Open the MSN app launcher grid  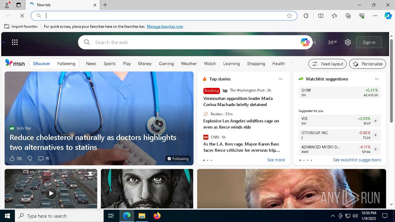15,42
